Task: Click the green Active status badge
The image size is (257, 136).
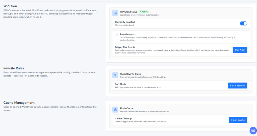Action: coord(144,12)
